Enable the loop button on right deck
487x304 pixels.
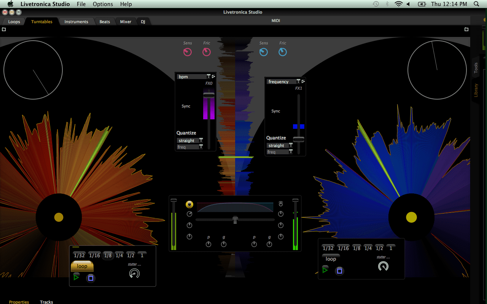pos(331,259)
